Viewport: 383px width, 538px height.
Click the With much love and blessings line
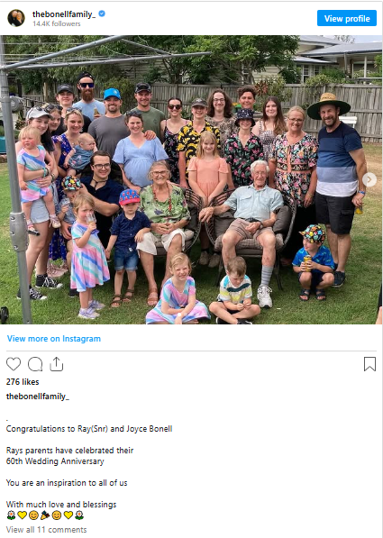coord(61,505)
